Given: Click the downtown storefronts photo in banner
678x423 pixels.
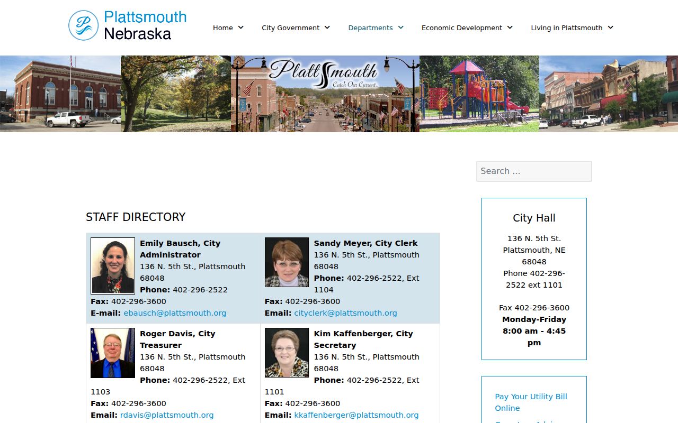Looking at the screenshot, I should 609,94.
